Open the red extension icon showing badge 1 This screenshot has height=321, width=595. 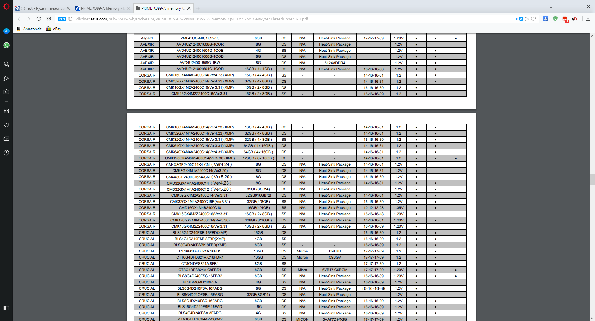pyautogui.click(x=565, y=20)
